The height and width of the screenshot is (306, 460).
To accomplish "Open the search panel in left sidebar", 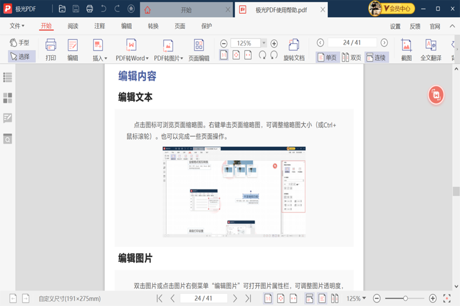I will pos(7,139).
